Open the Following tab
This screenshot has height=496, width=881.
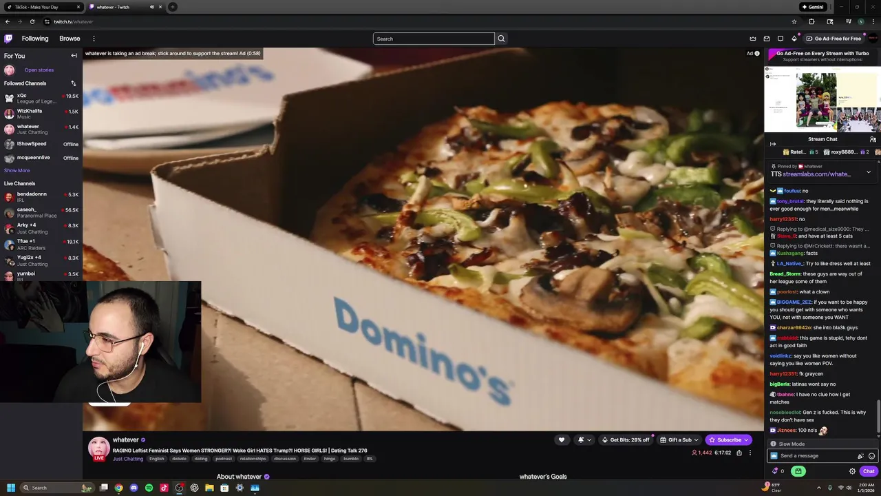tap(35, 39)
